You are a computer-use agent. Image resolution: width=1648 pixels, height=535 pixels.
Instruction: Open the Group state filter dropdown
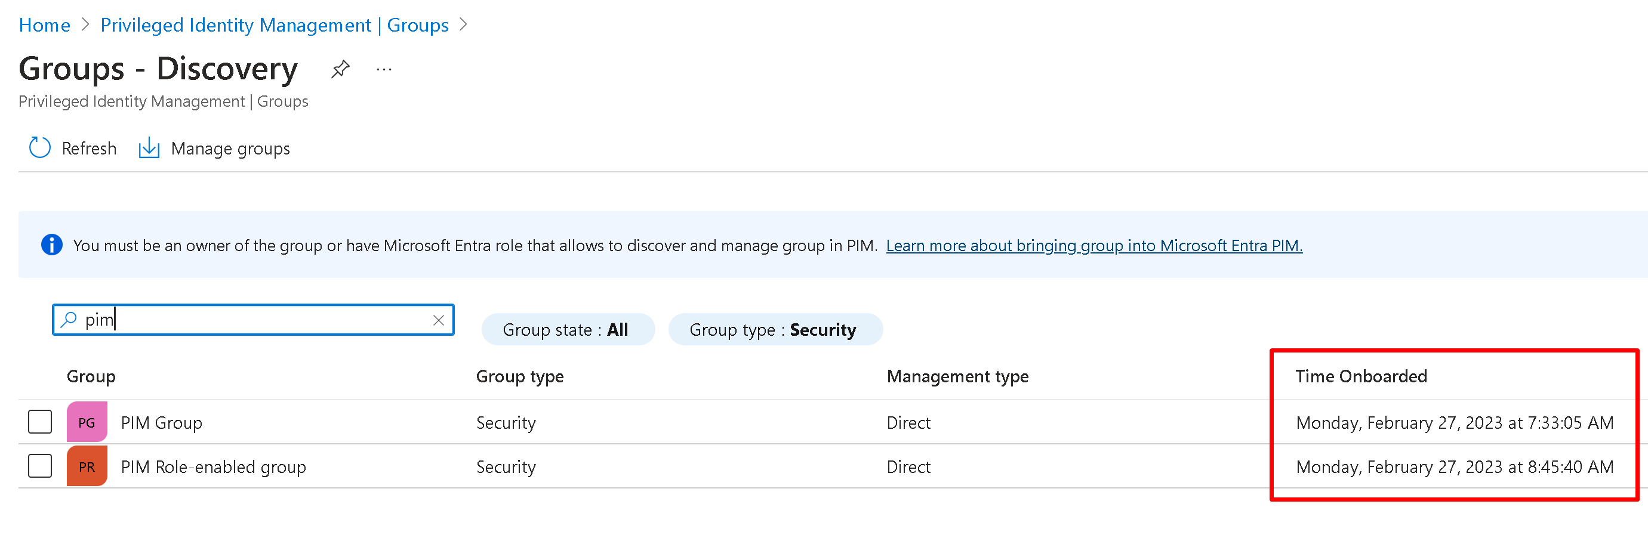coord(568,330)
